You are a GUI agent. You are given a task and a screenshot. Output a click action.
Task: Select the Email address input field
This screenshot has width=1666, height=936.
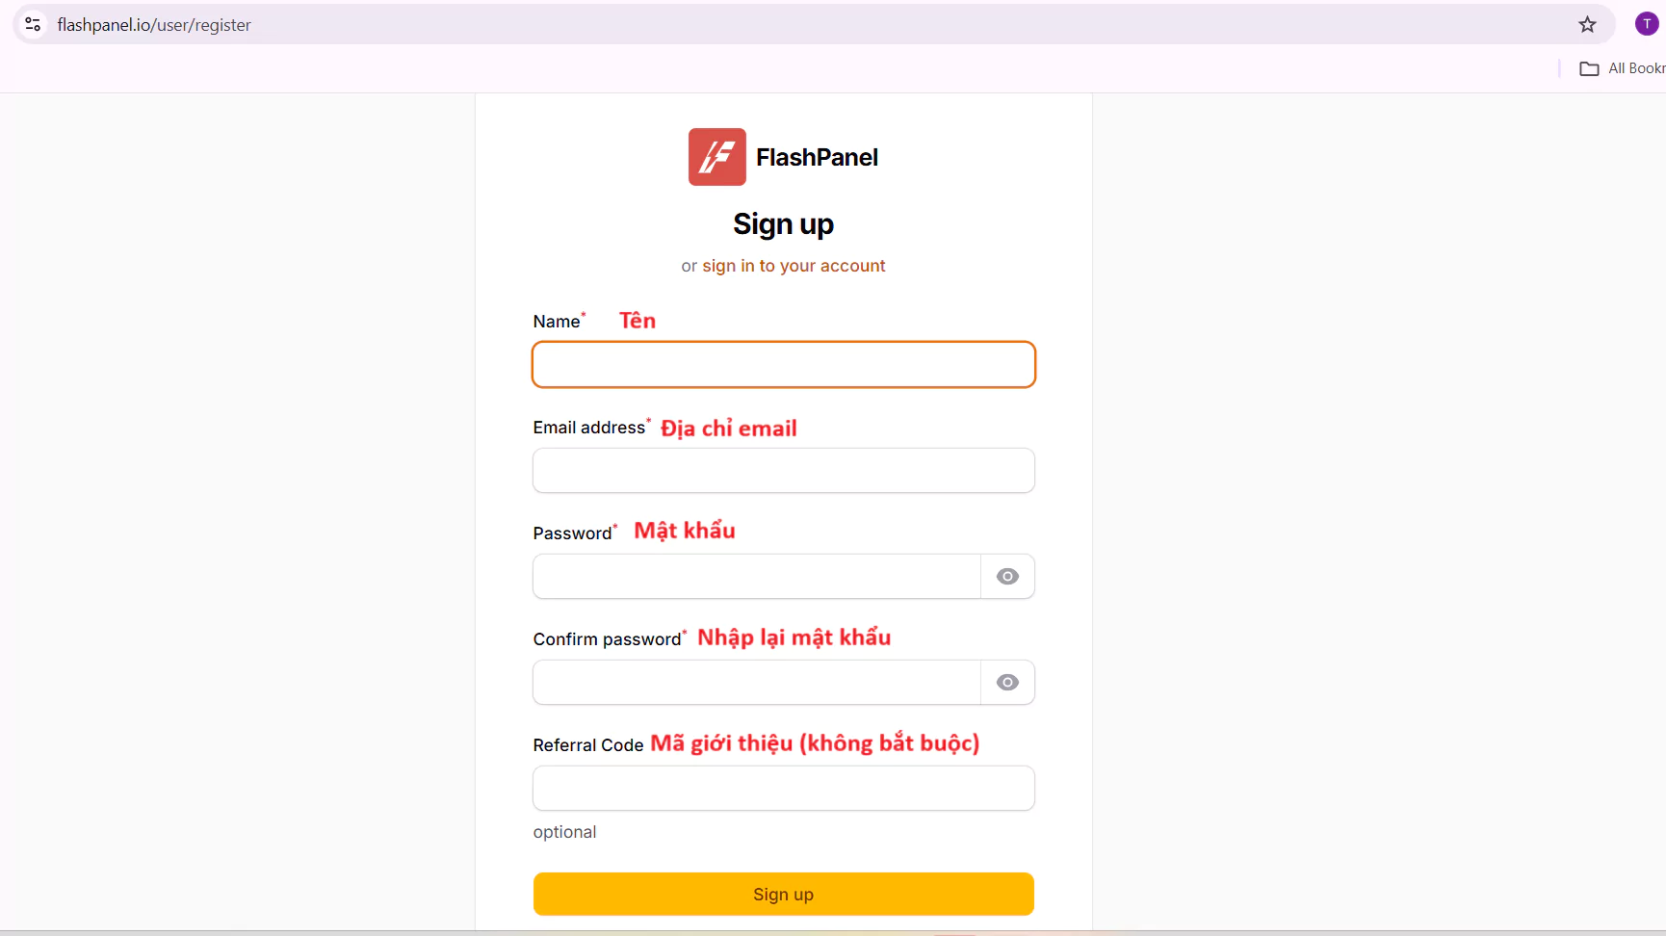(x=784, y=471)
